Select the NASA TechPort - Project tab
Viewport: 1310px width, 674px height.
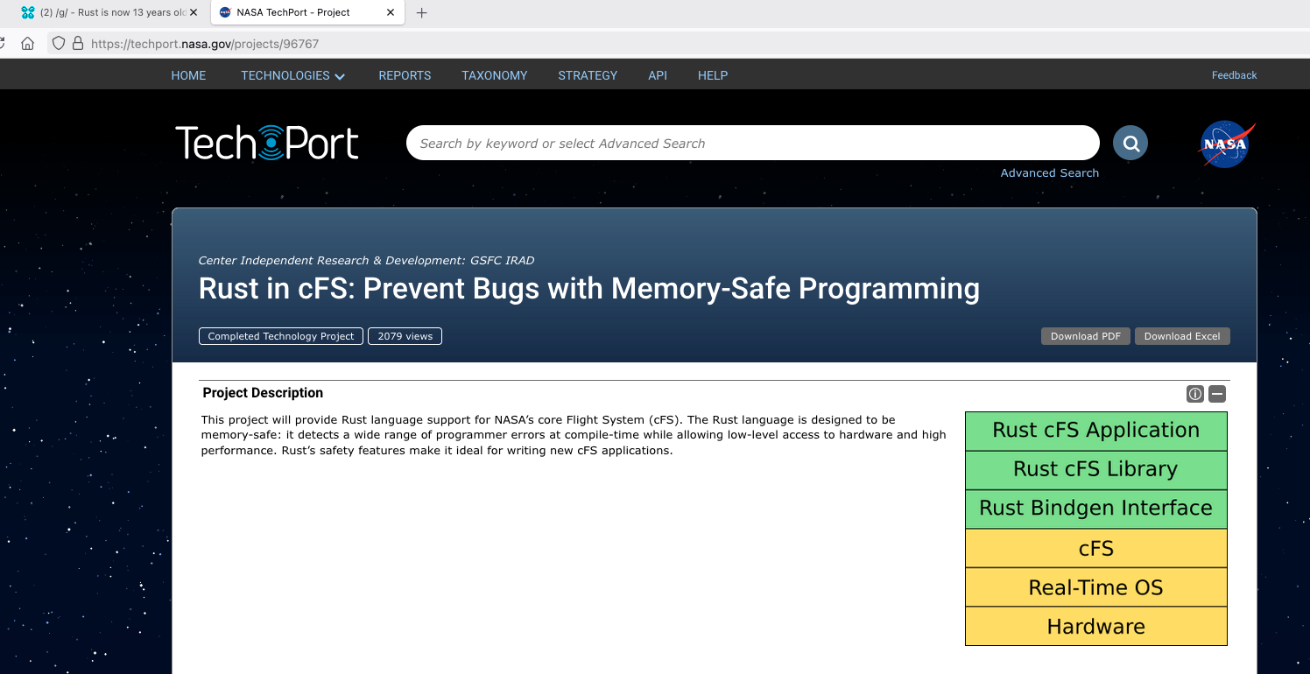(x=307, y=12)
